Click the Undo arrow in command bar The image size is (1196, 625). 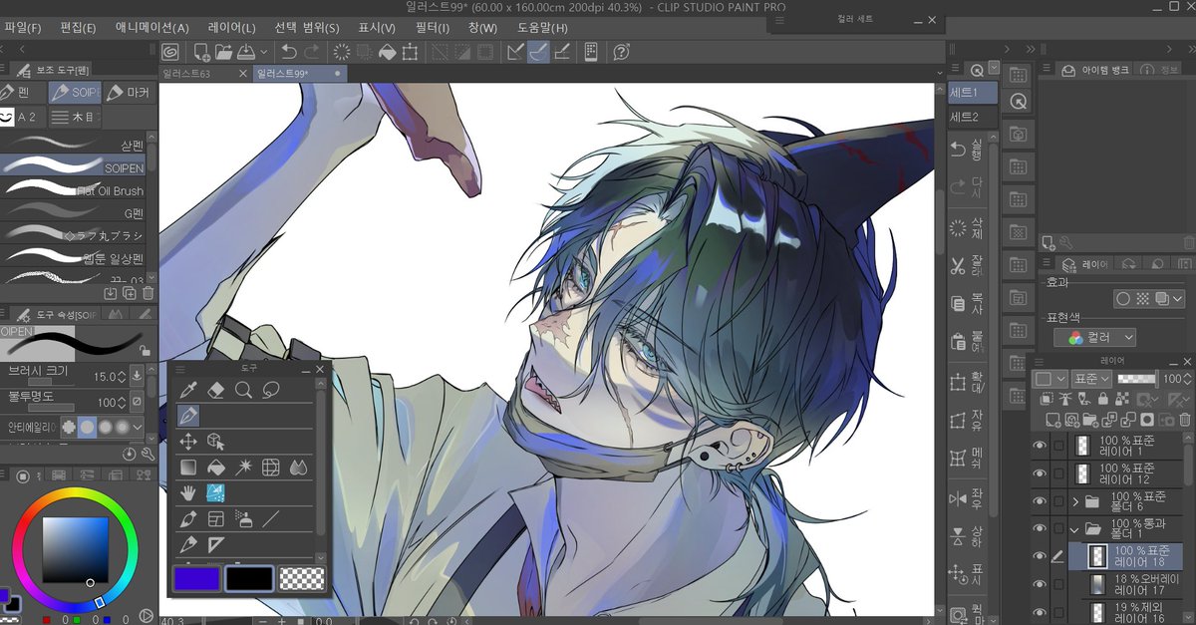289,52
